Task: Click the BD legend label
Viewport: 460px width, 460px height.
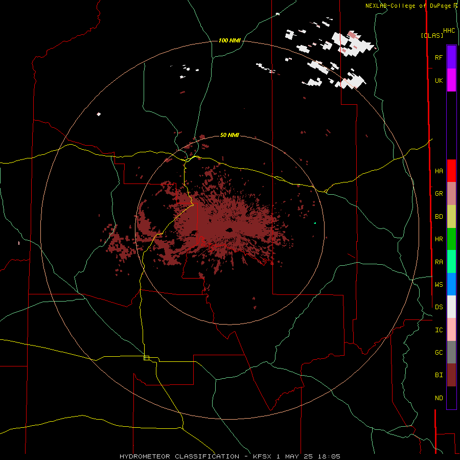Action: pyautogui.click(x=439, y=217)
